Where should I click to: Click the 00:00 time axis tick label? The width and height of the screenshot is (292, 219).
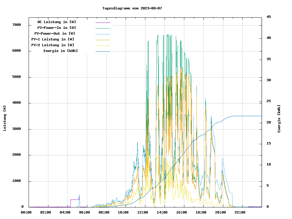26,212
